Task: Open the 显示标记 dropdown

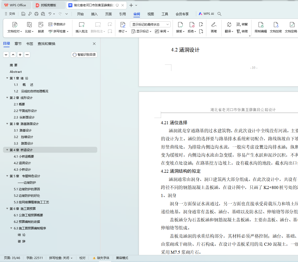Action: [x=141, y=31]
